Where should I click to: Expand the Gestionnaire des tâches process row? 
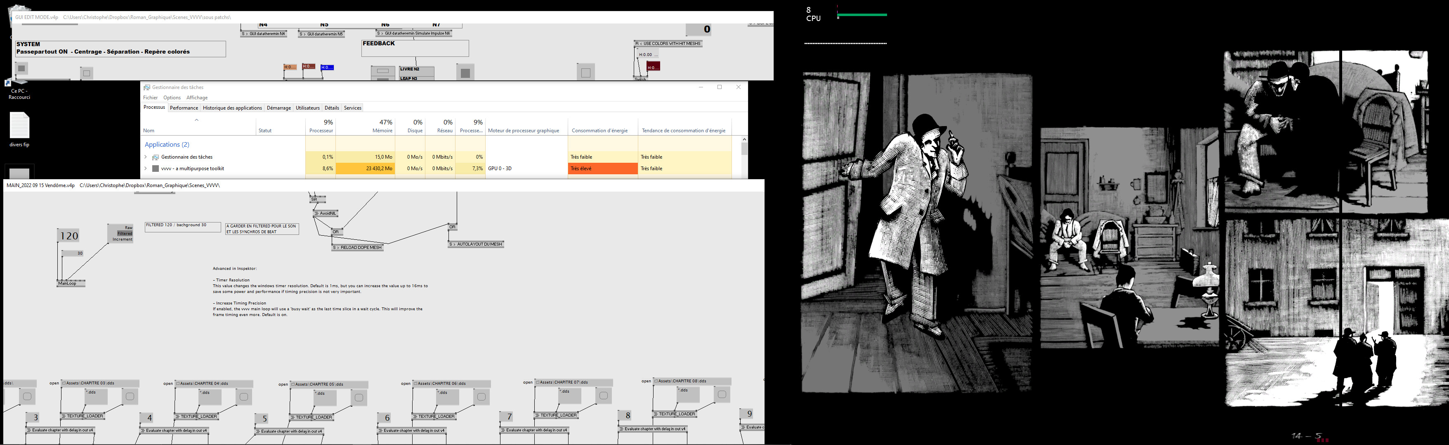click(x=146, y=157)
